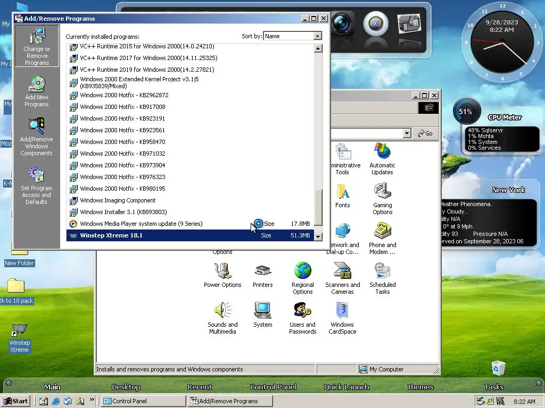Viewport: 545px width, 408px height.
Task: Select Windows 2000 Hotfix - KB917008
Action: (x=190, y=107)
